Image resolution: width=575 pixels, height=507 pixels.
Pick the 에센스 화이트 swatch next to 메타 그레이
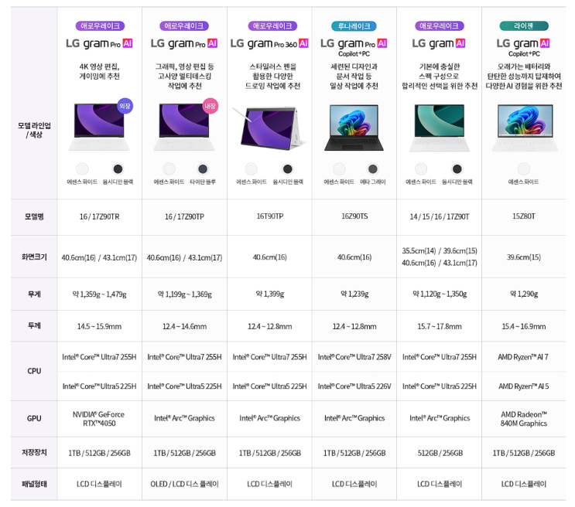point(339,169)
